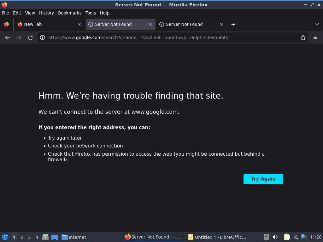Switch to the last Server Not Found tab
323x242 pixels.
coord(191,24)
